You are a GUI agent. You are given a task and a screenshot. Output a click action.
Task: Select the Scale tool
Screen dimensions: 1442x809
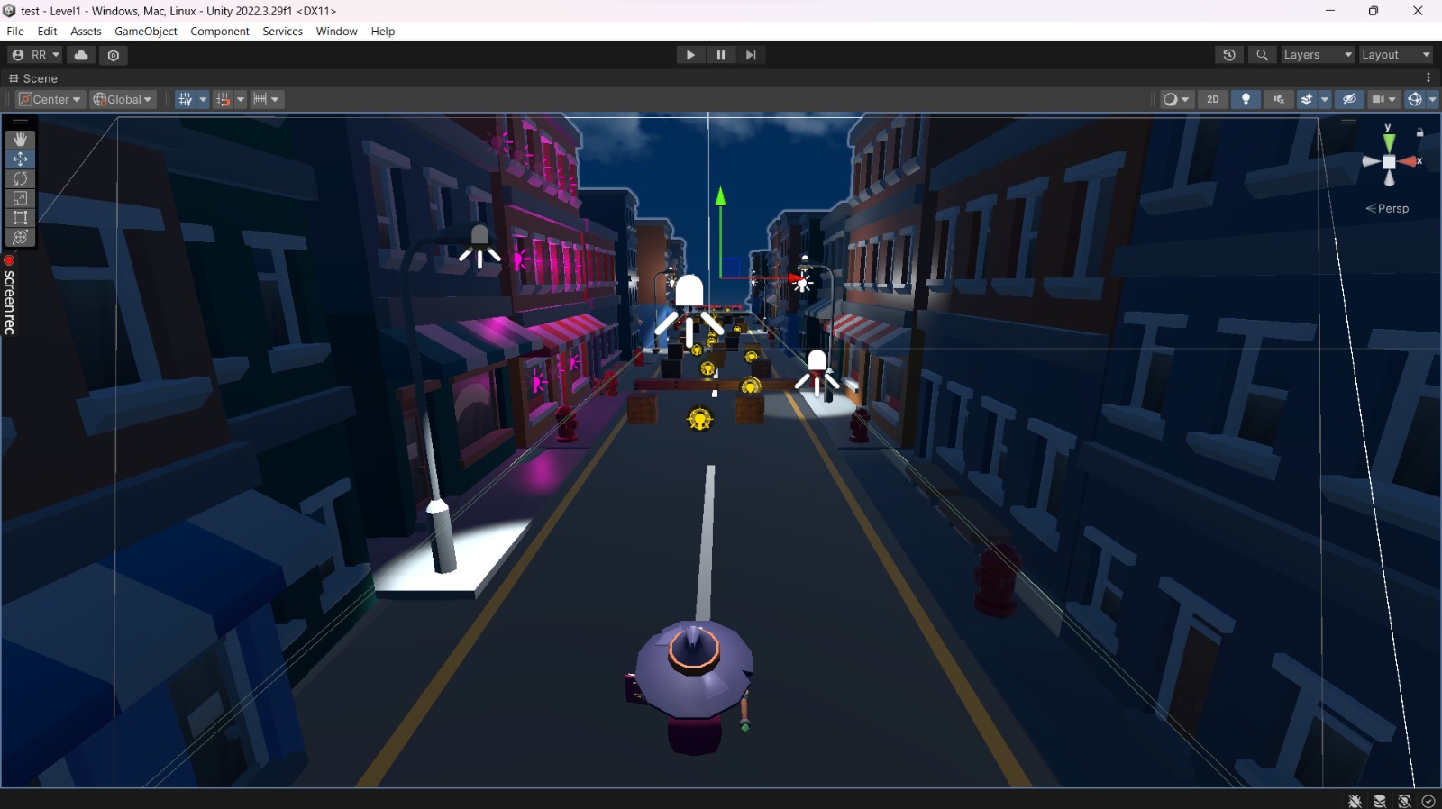pos(20,198)
